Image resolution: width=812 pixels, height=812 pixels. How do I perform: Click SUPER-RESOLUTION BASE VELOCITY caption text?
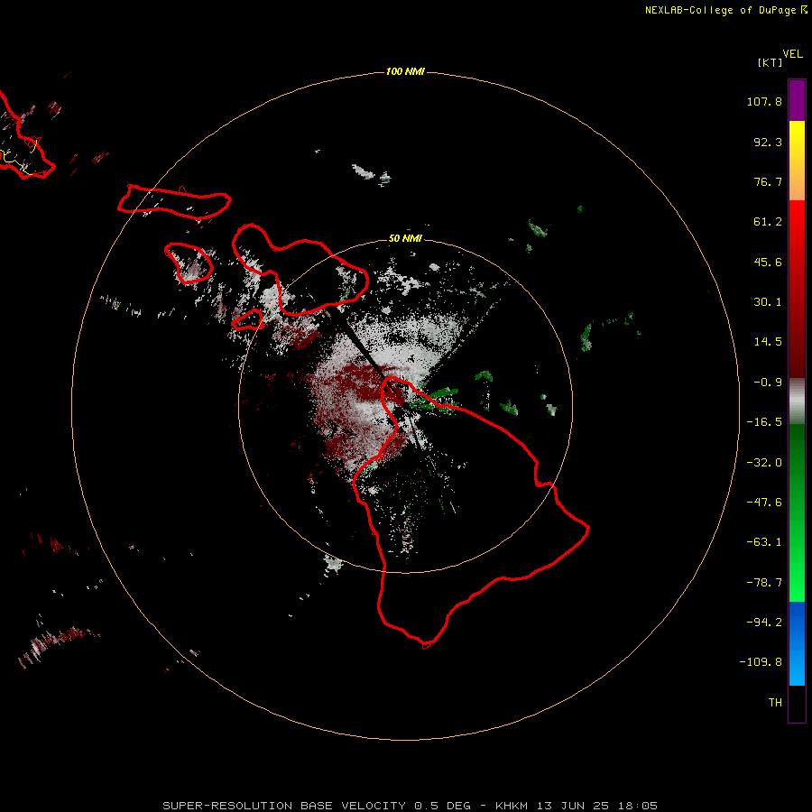coord(284,806)
